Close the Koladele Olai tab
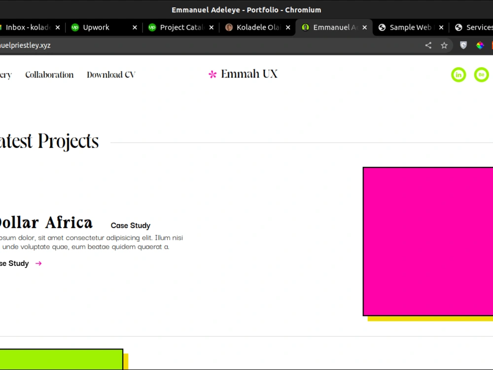Image resolution: width=493 pixels, height=370 pixels. (x=288, y=27)
